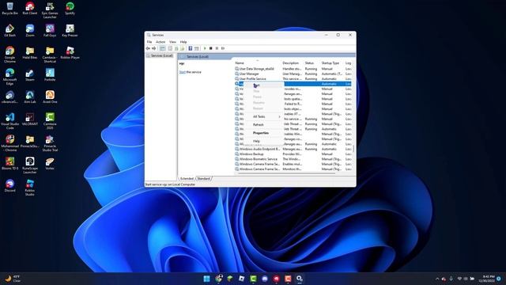This screenshot has width=506, height=285.
Task: Open the blue Help toolbar icon
Action: click(191, 48)
